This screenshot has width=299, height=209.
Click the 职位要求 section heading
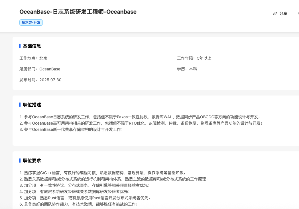click(x=32, y=161)
